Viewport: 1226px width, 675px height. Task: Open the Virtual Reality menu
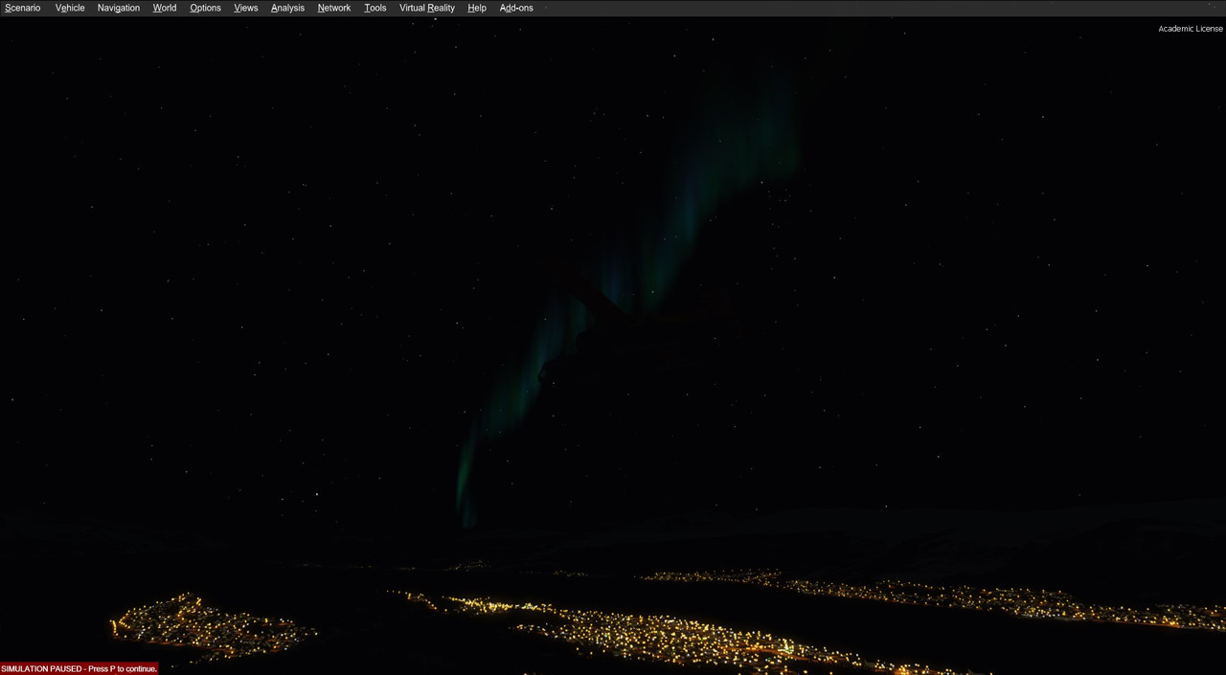(427, 8)
